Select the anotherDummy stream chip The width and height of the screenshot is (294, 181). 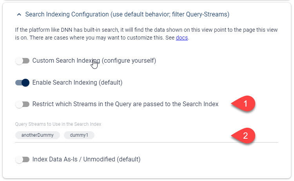coord(38,135)
